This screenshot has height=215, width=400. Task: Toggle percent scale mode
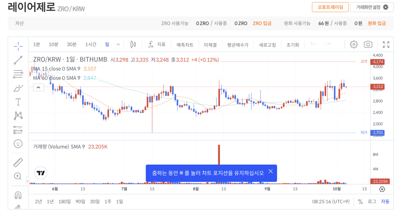click(360, 201)
